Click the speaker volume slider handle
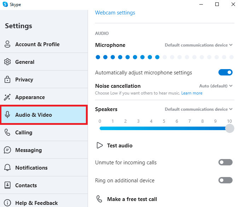This screenshot has width=240, height=207. click(230, 128)
